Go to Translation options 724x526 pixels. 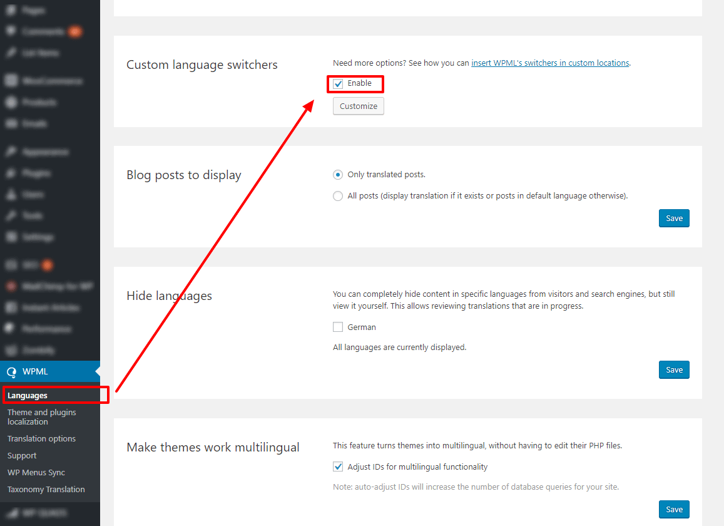(x=41, y=438)
